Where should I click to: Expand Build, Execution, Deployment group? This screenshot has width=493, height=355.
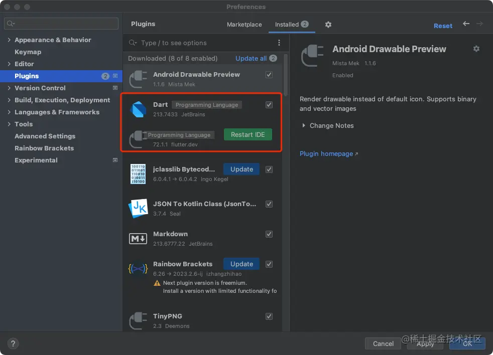9,100
